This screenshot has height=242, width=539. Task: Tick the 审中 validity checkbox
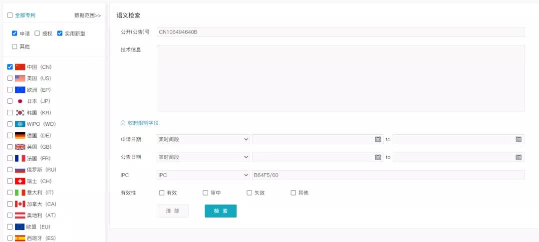tap(206, 193)
